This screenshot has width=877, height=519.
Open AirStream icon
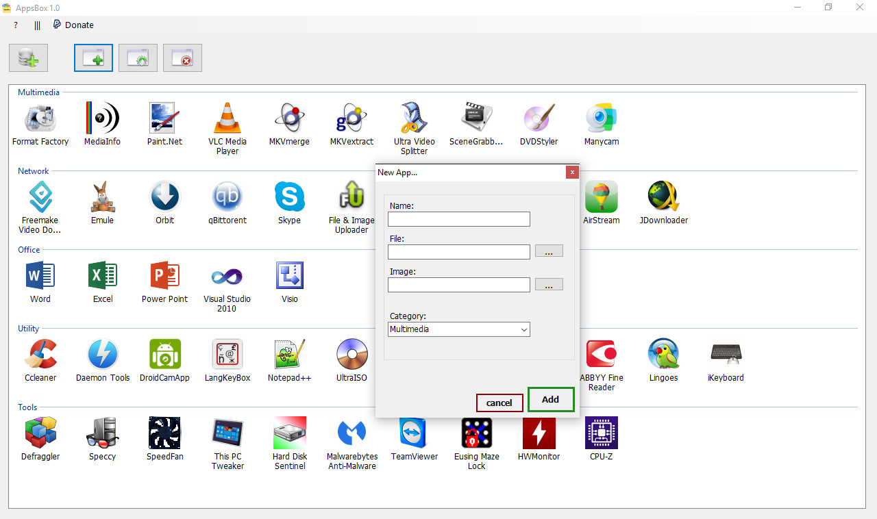click(602, 197)
